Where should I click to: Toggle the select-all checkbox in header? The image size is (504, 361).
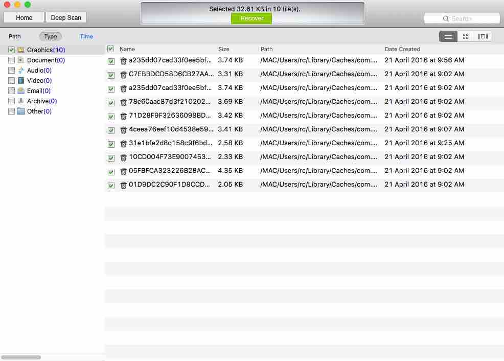click(111, 49)
